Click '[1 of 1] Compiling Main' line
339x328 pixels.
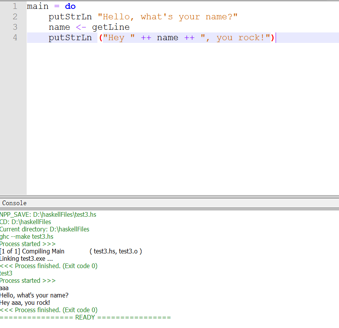click(32, 251)
